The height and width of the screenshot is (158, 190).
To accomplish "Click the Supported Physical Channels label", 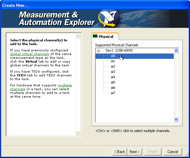I will click(117, 45).
